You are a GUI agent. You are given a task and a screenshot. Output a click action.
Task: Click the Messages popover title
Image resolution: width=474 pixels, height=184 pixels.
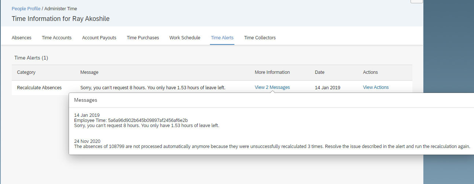click(85, 100)
